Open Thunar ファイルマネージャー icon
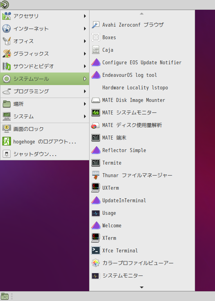This screenshot has width=215, height=301. (x=95, y=175)
